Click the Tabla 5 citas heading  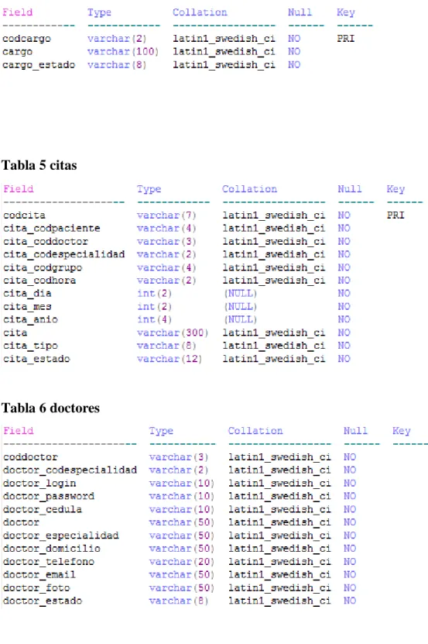(39, 165)
